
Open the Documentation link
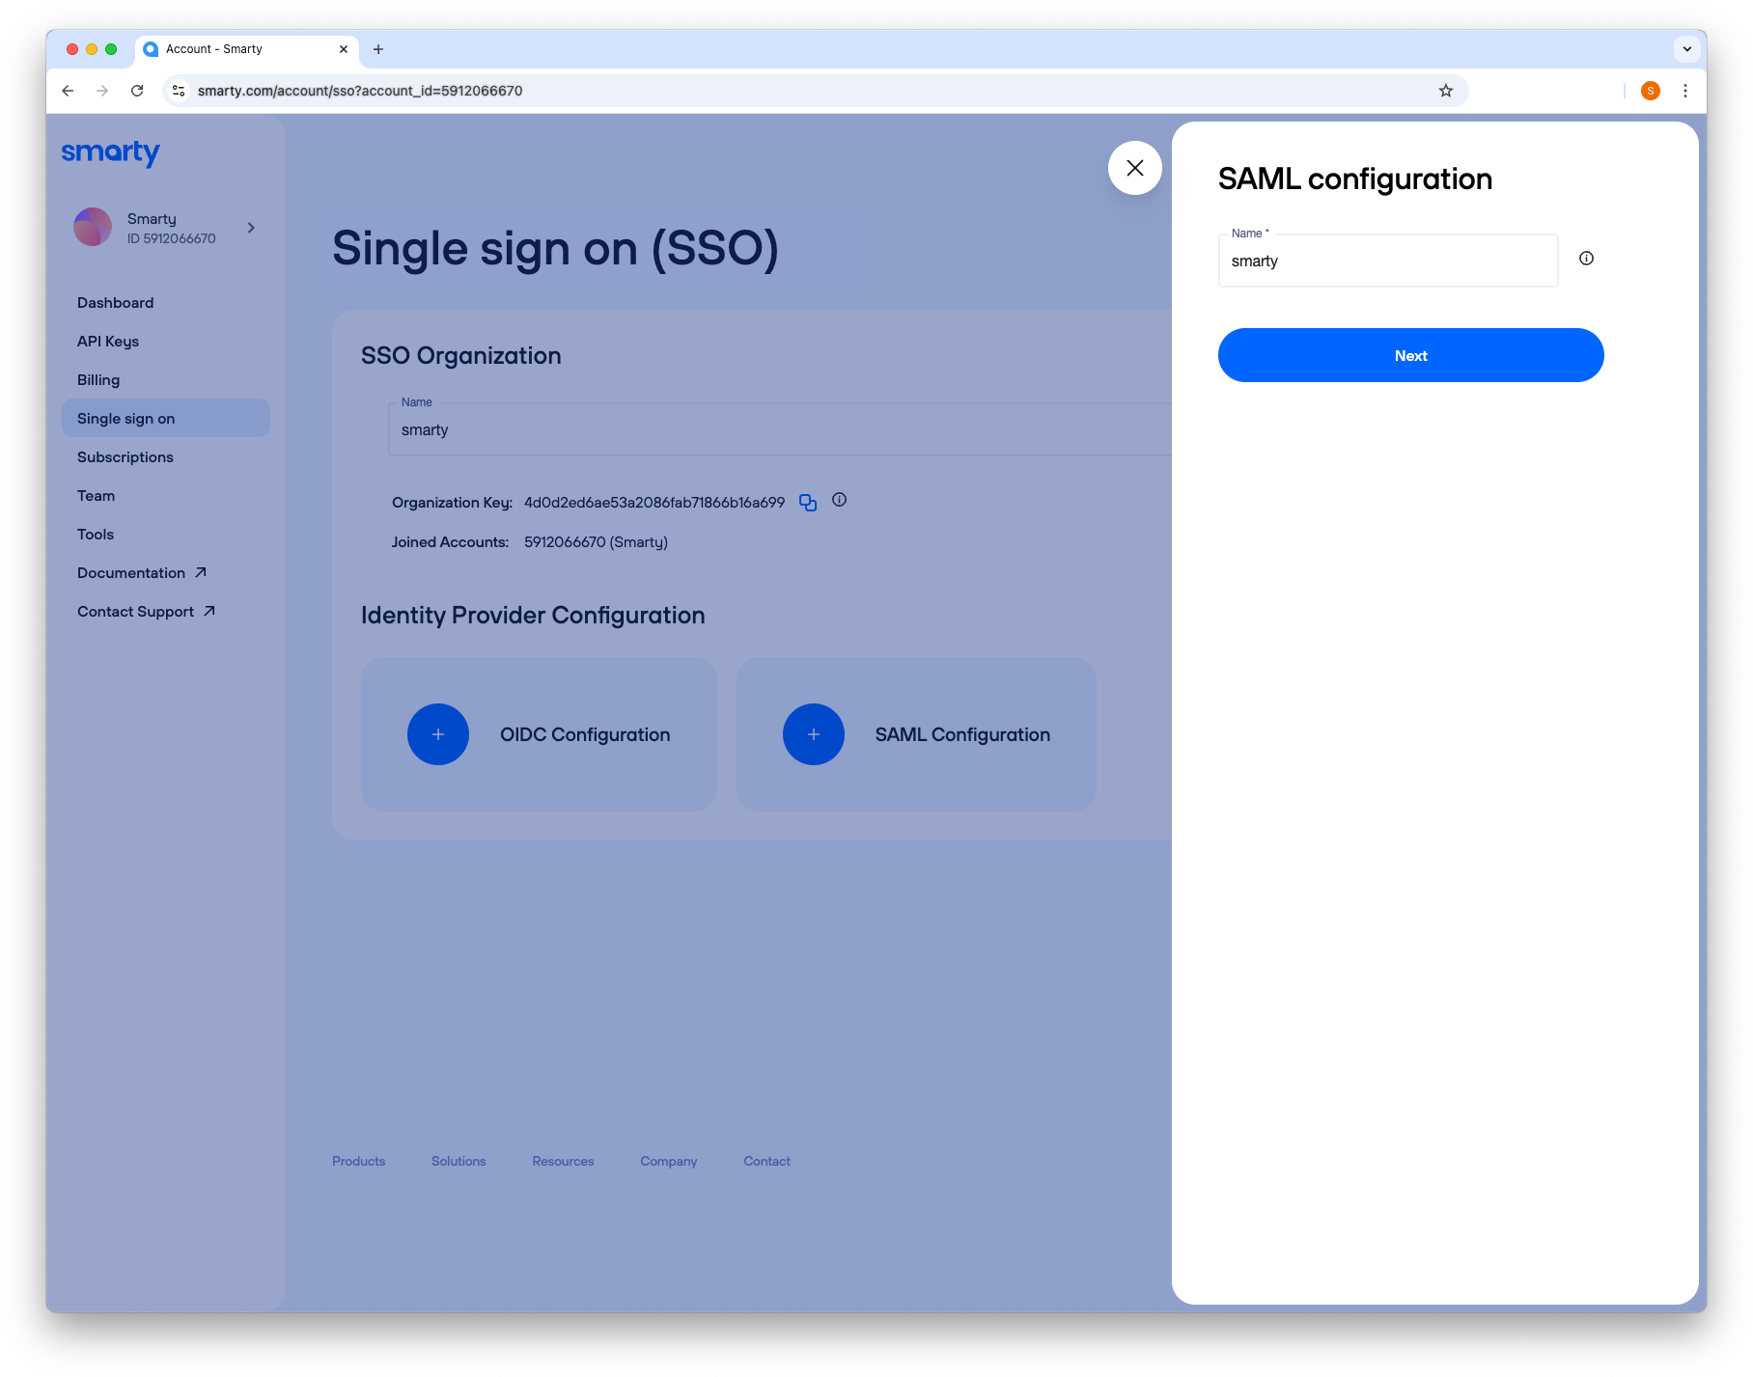coord(131,572)
